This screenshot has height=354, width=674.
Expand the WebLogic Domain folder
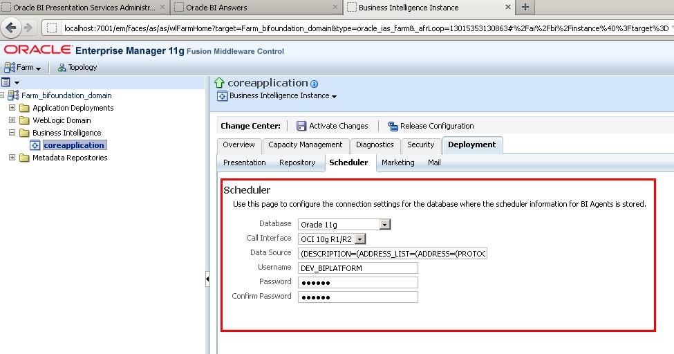12,120
